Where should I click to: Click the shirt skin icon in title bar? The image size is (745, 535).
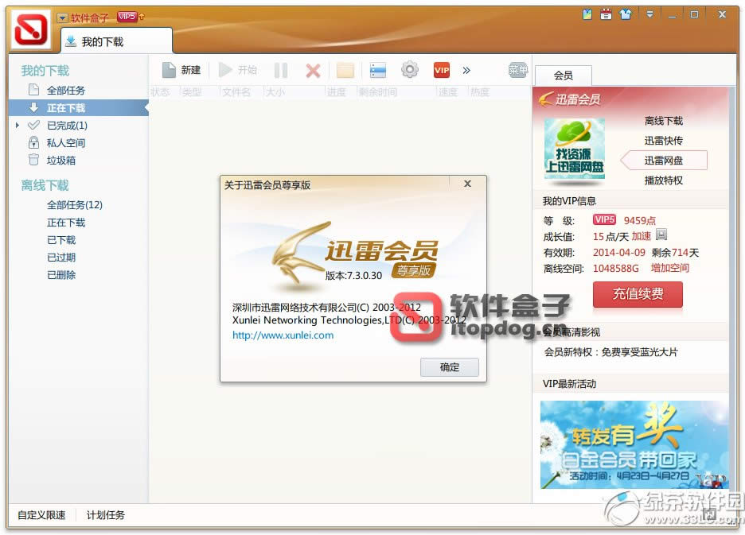tap(626, 15)
